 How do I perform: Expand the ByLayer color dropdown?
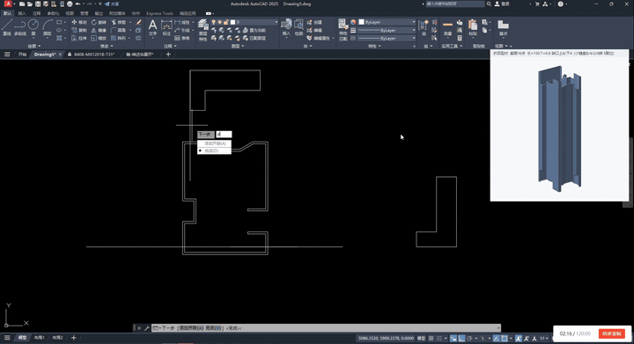click(387, 22)
